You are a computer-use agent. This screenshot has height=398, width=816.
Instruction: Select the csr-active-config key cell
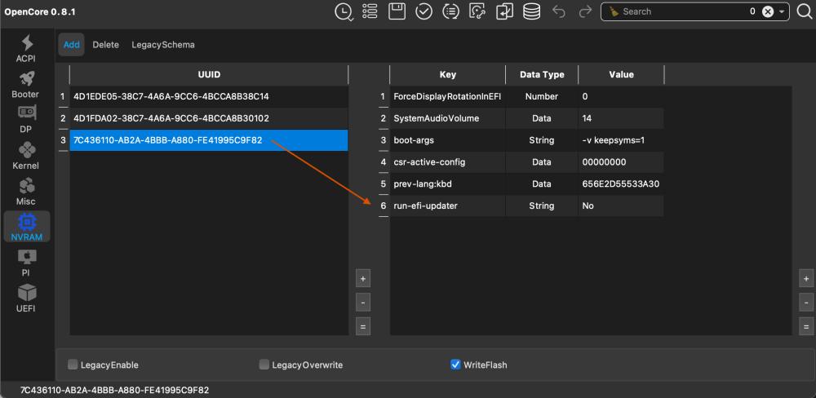(x=447, y=162)
